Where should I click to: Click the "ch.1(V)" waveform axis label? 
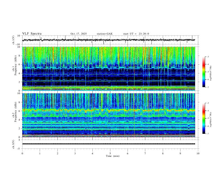click(x=14, y=40)
